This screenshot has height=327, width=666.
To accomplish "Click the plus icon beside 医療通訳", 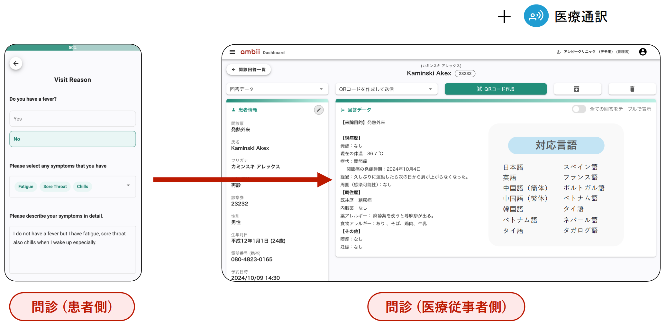I will tap(504, 17).
